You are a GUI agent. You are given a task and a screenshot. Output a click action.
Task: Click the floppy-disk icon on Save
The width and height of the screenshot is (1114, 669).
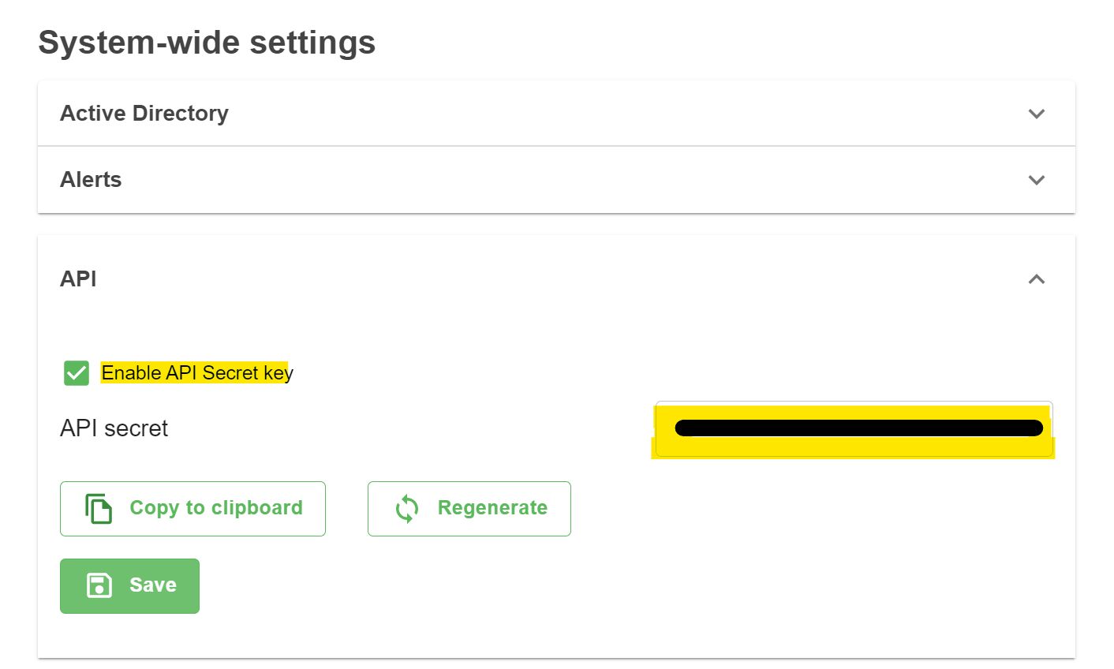click(99, 585)
